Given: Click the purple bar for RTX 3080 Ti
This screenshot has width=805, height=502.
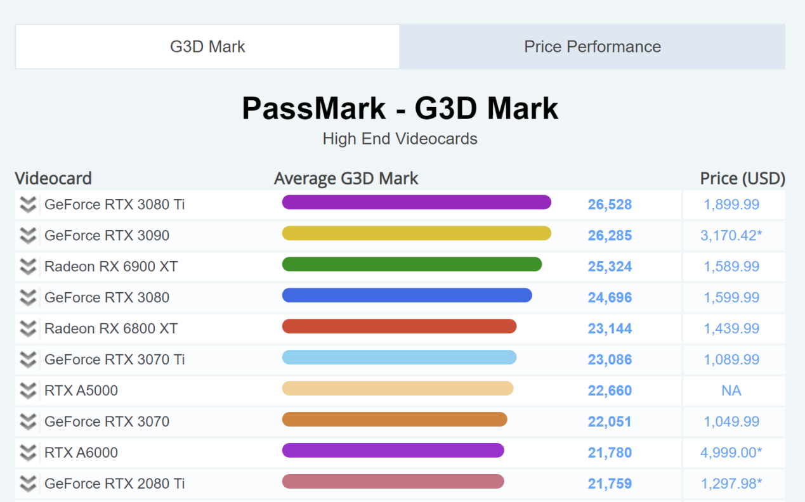Looking at the screenshot, I should (416, 202).
